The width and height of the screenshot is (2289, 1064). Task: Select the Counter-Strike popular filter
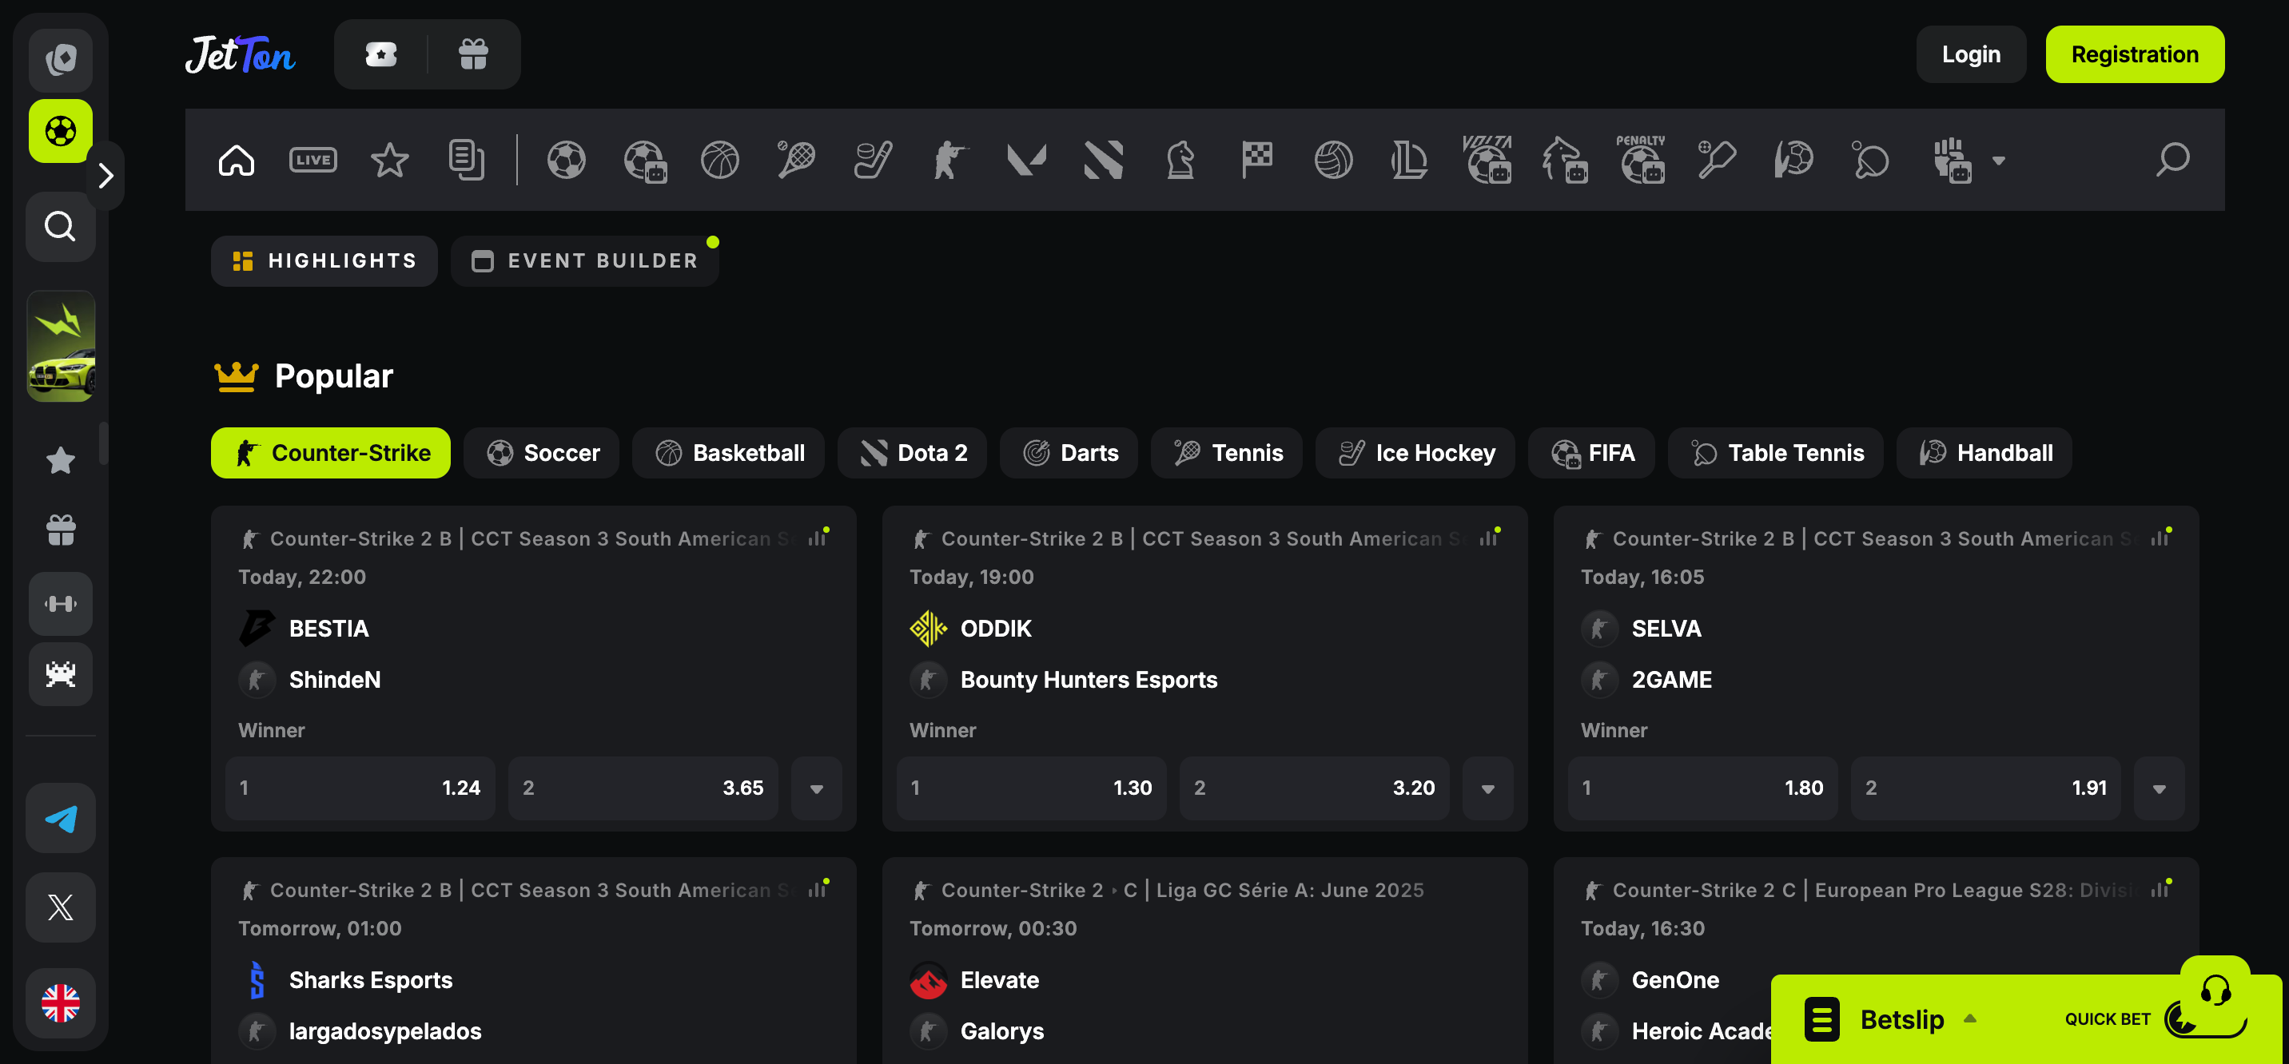click(331, 453)
